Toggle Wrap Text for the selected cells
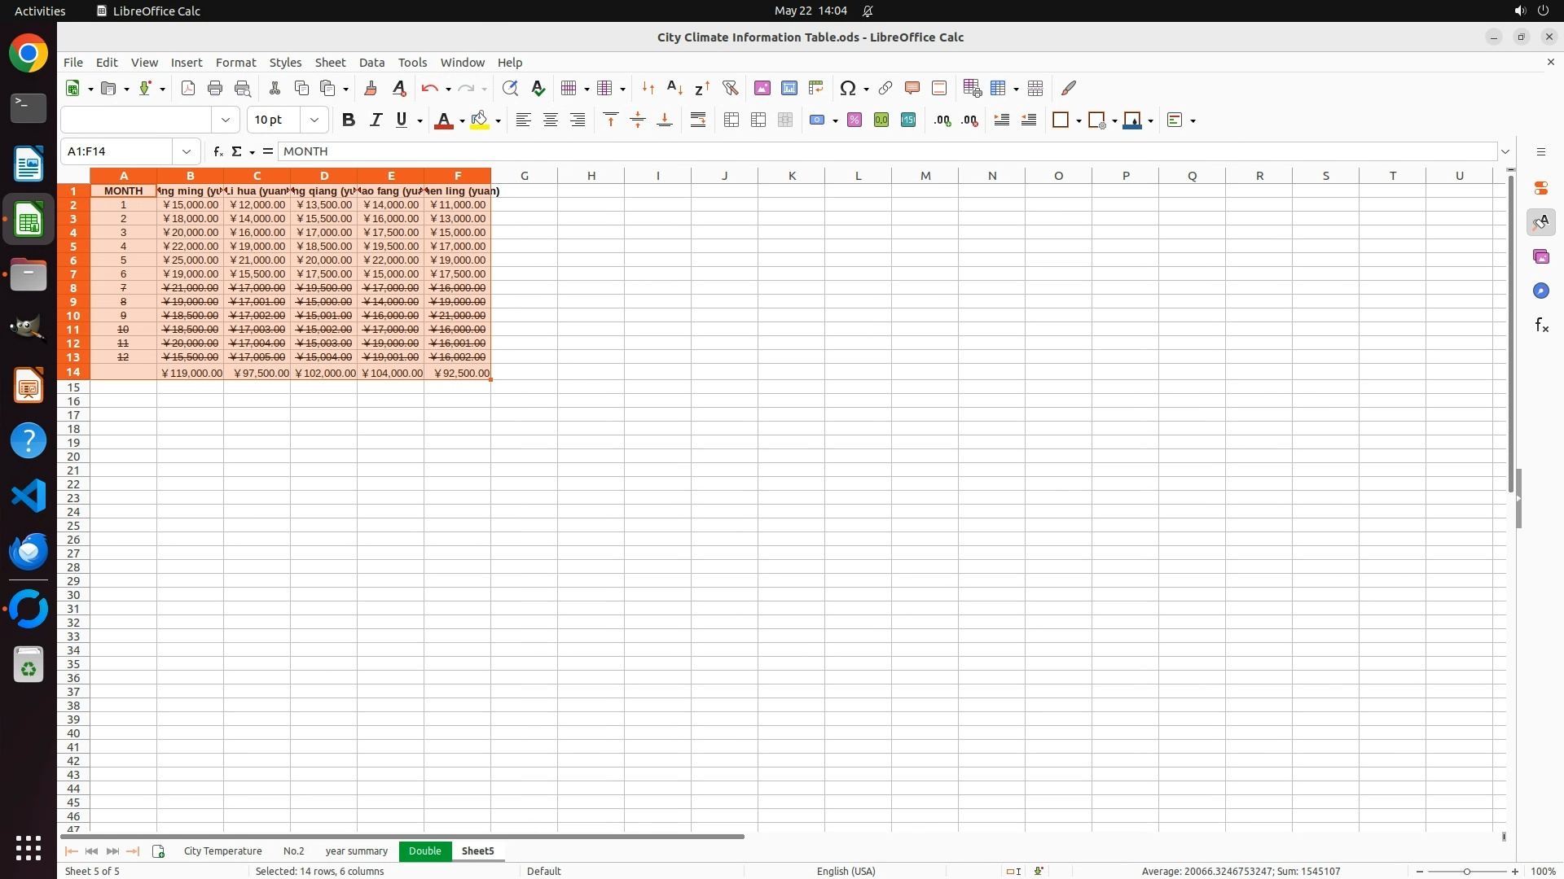 [x=698, y=120]
